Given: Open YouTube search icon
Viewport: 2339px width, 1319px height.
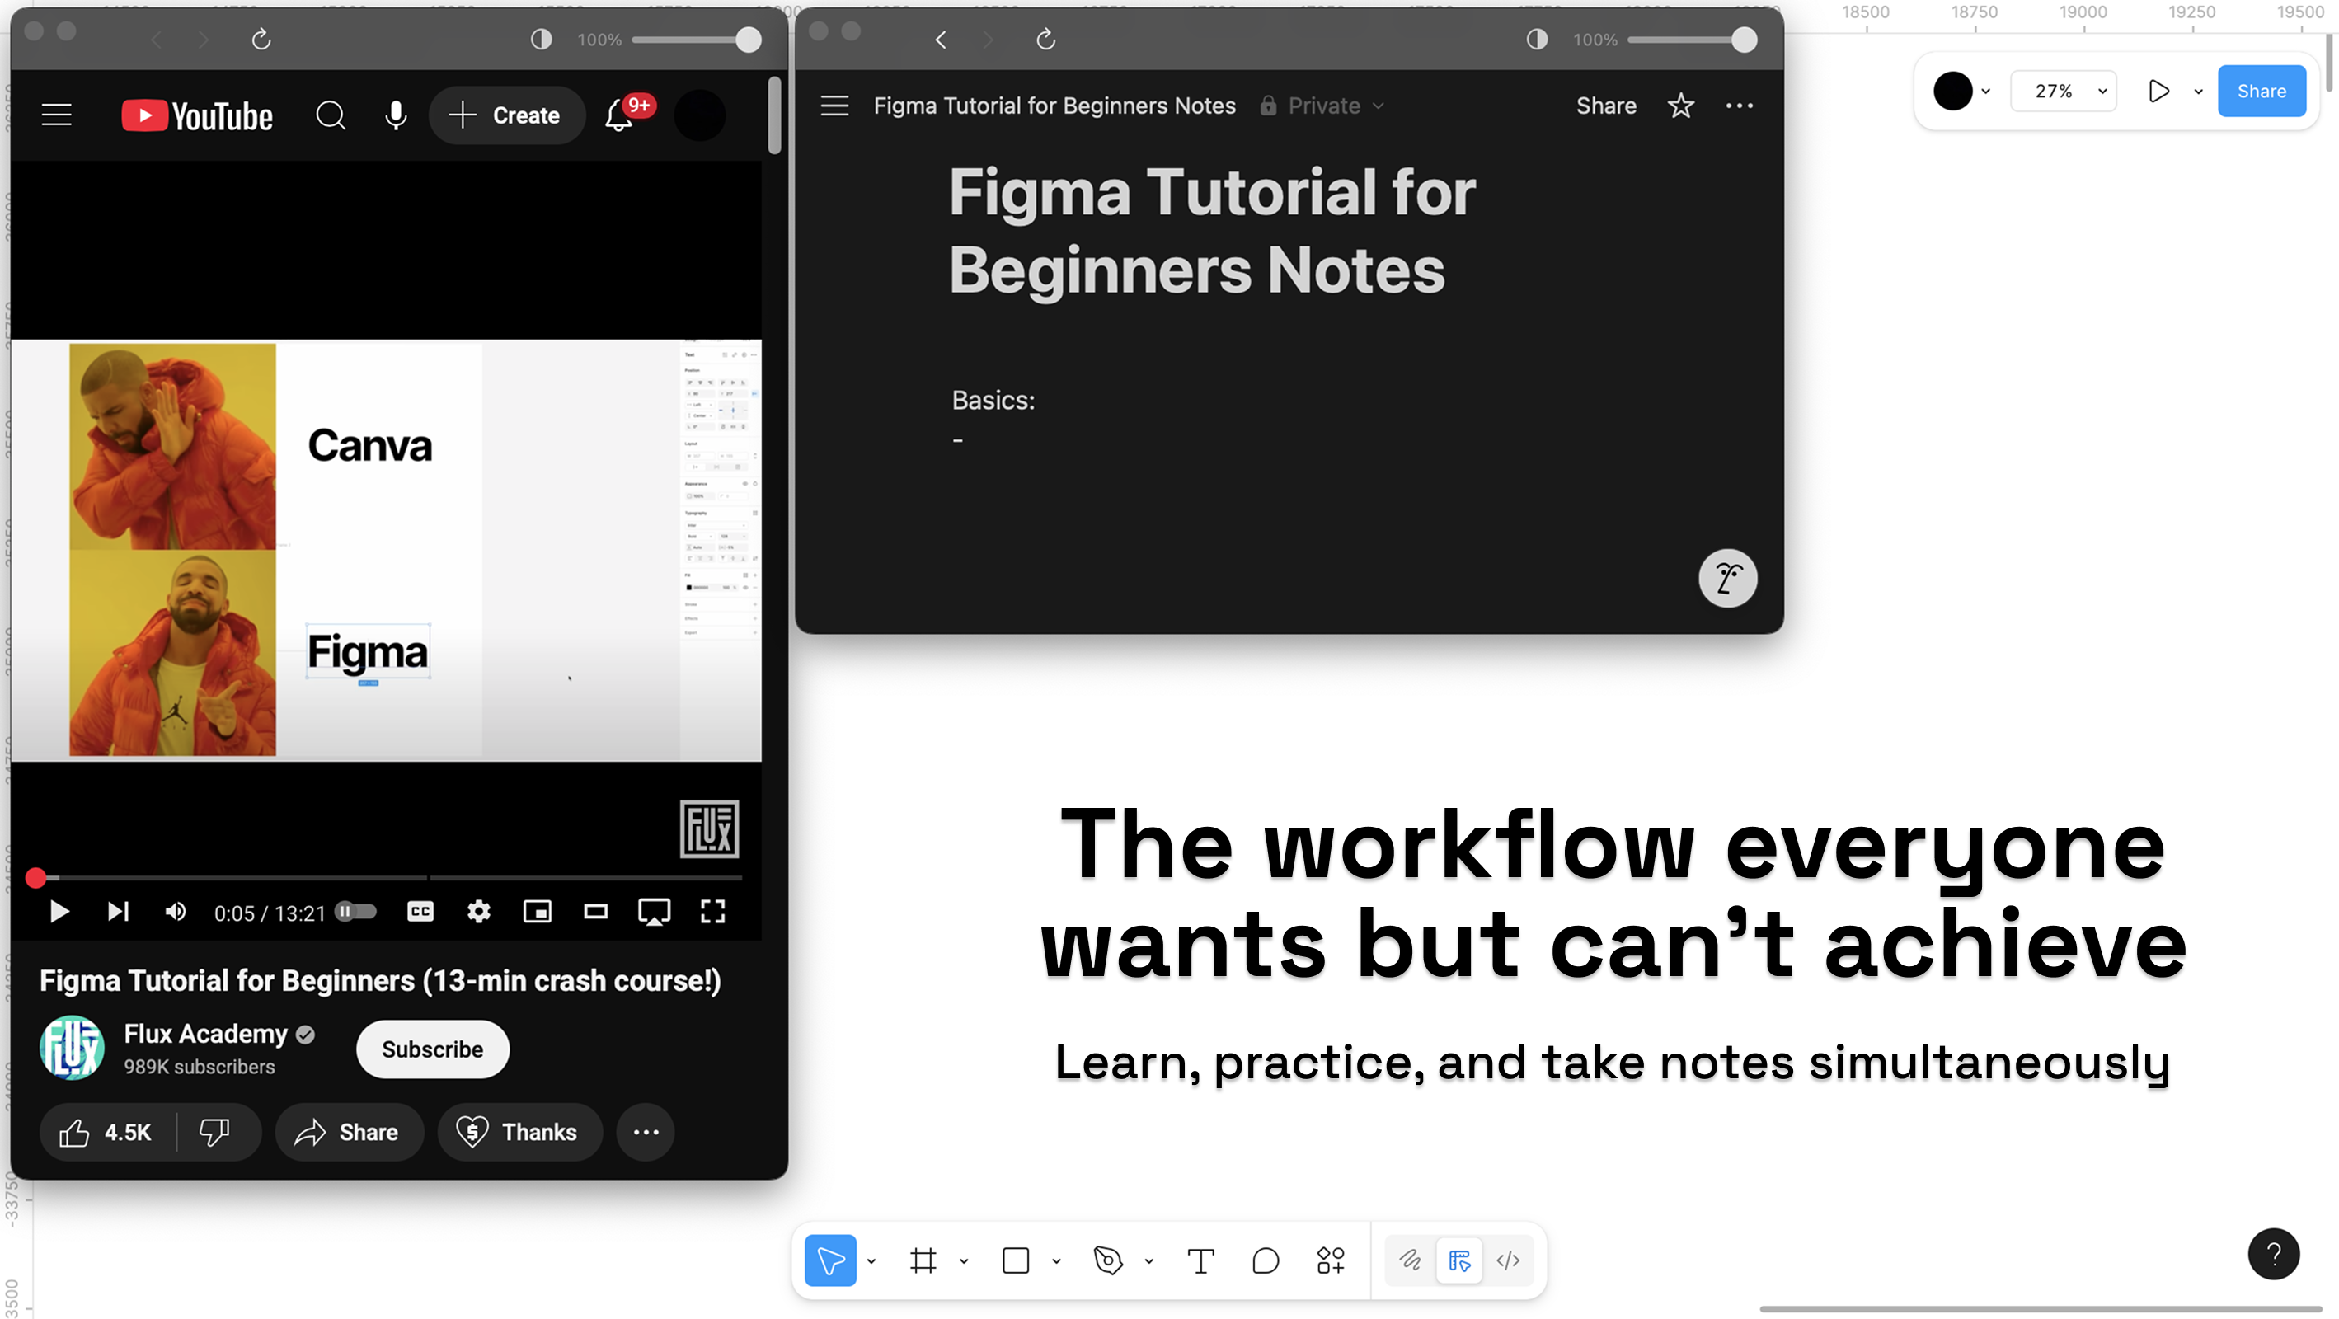Looking at the screenshot, I should pyautogui.click(x=331, y=115).
